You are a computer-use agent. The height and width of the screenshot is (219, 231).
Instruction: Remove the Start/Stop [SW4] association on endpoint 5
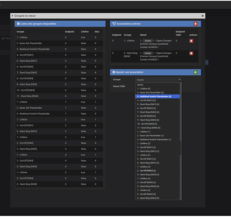click(191, 53)
